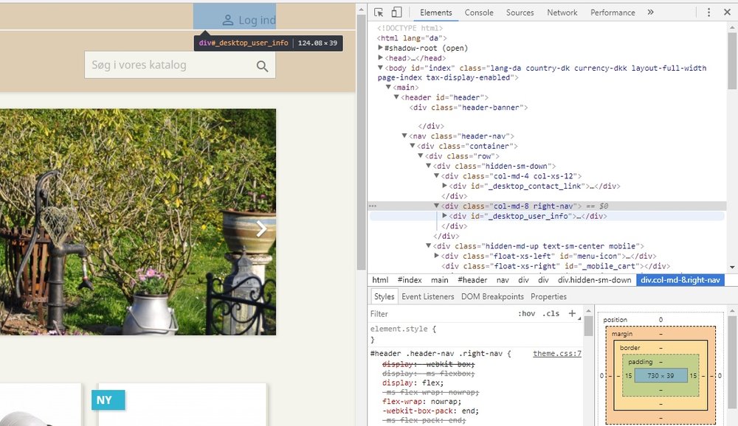
Task: Click #header in the breadcrumb trail
Action: point(472,280)
